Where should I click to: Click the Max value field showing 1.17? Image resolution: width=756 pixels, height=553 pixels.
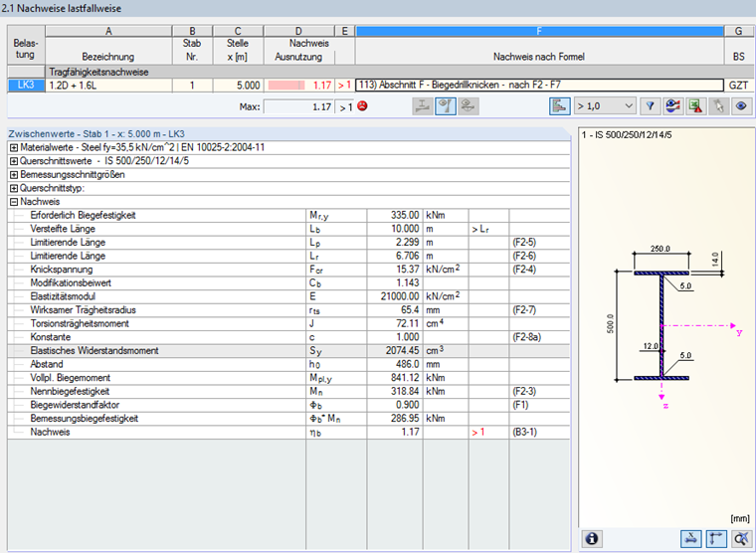[x=298, y=106]
